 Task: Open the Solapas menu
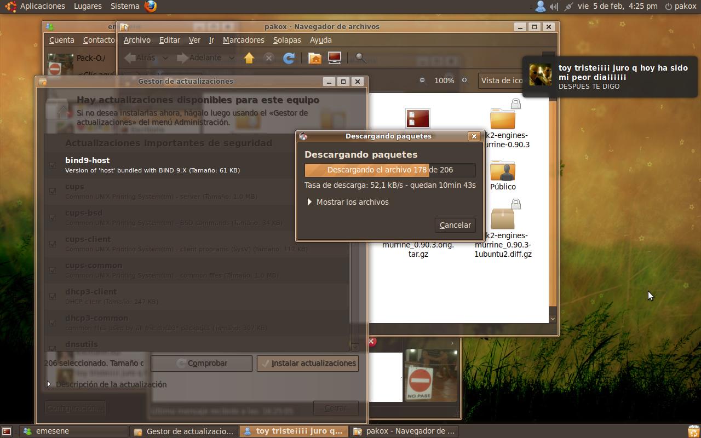tap(287, 40)
